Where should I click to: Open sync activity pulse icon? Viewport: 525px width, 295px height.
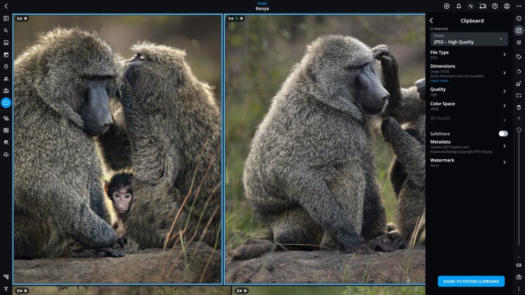(471, 6)
